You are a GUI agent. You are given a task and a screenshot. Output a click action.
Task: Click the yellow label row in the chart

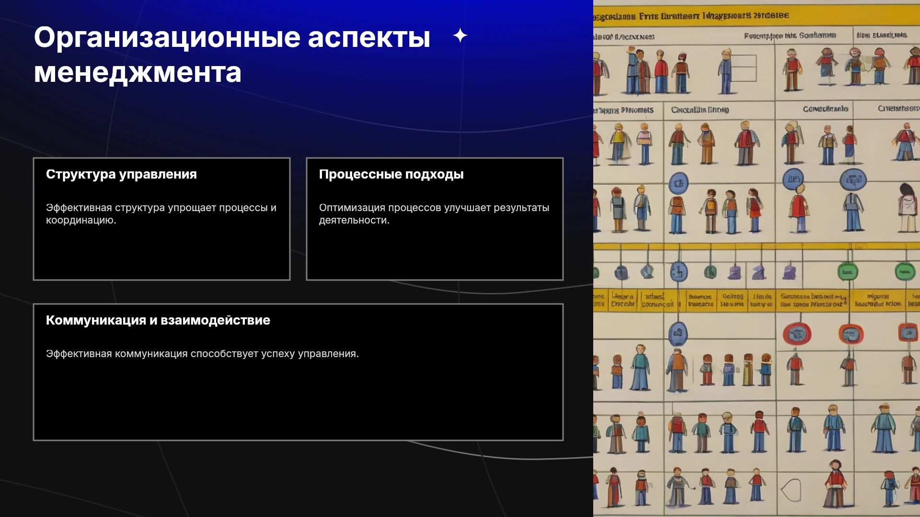(x=757, y=300)
